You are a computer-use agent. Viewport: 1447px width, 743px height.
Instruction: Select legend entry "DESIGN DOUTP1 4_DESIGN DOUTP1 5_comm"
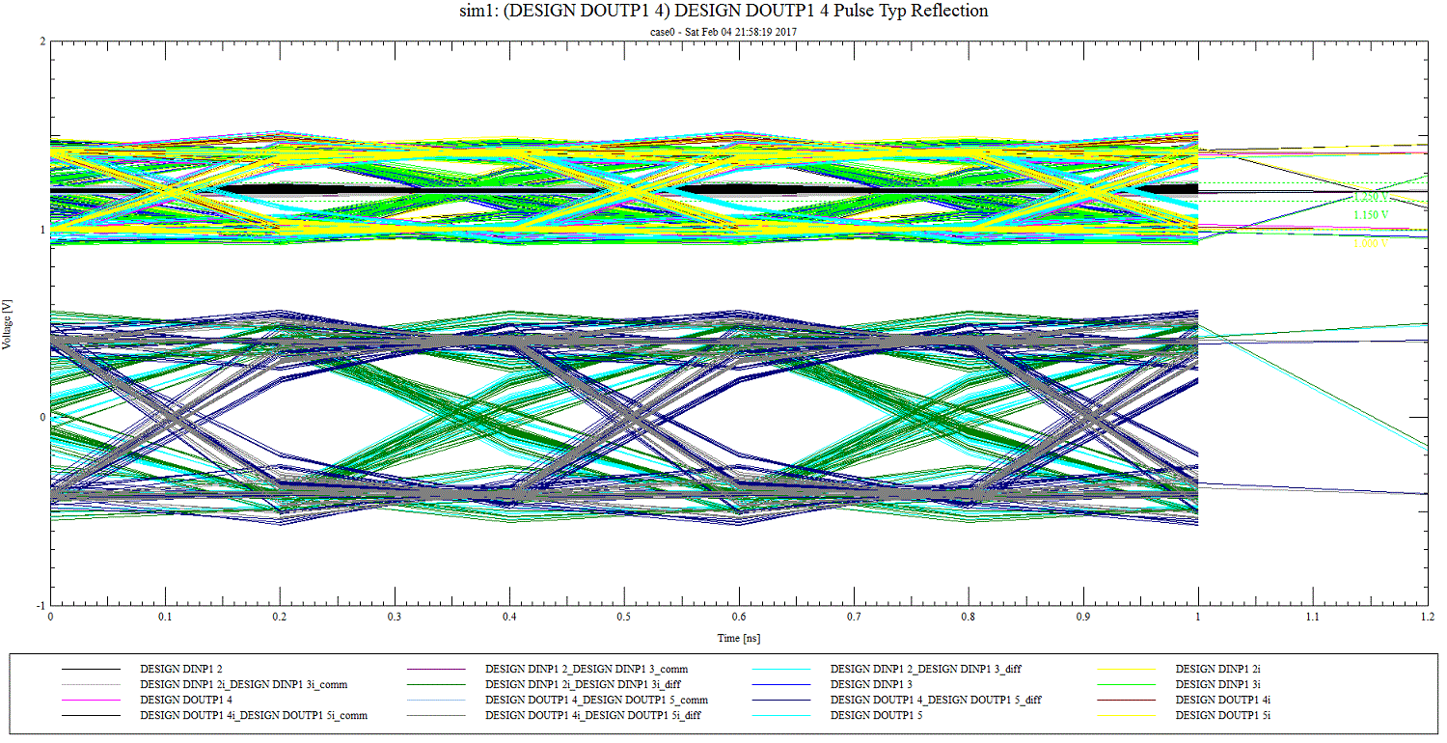[x=596, y=700]
